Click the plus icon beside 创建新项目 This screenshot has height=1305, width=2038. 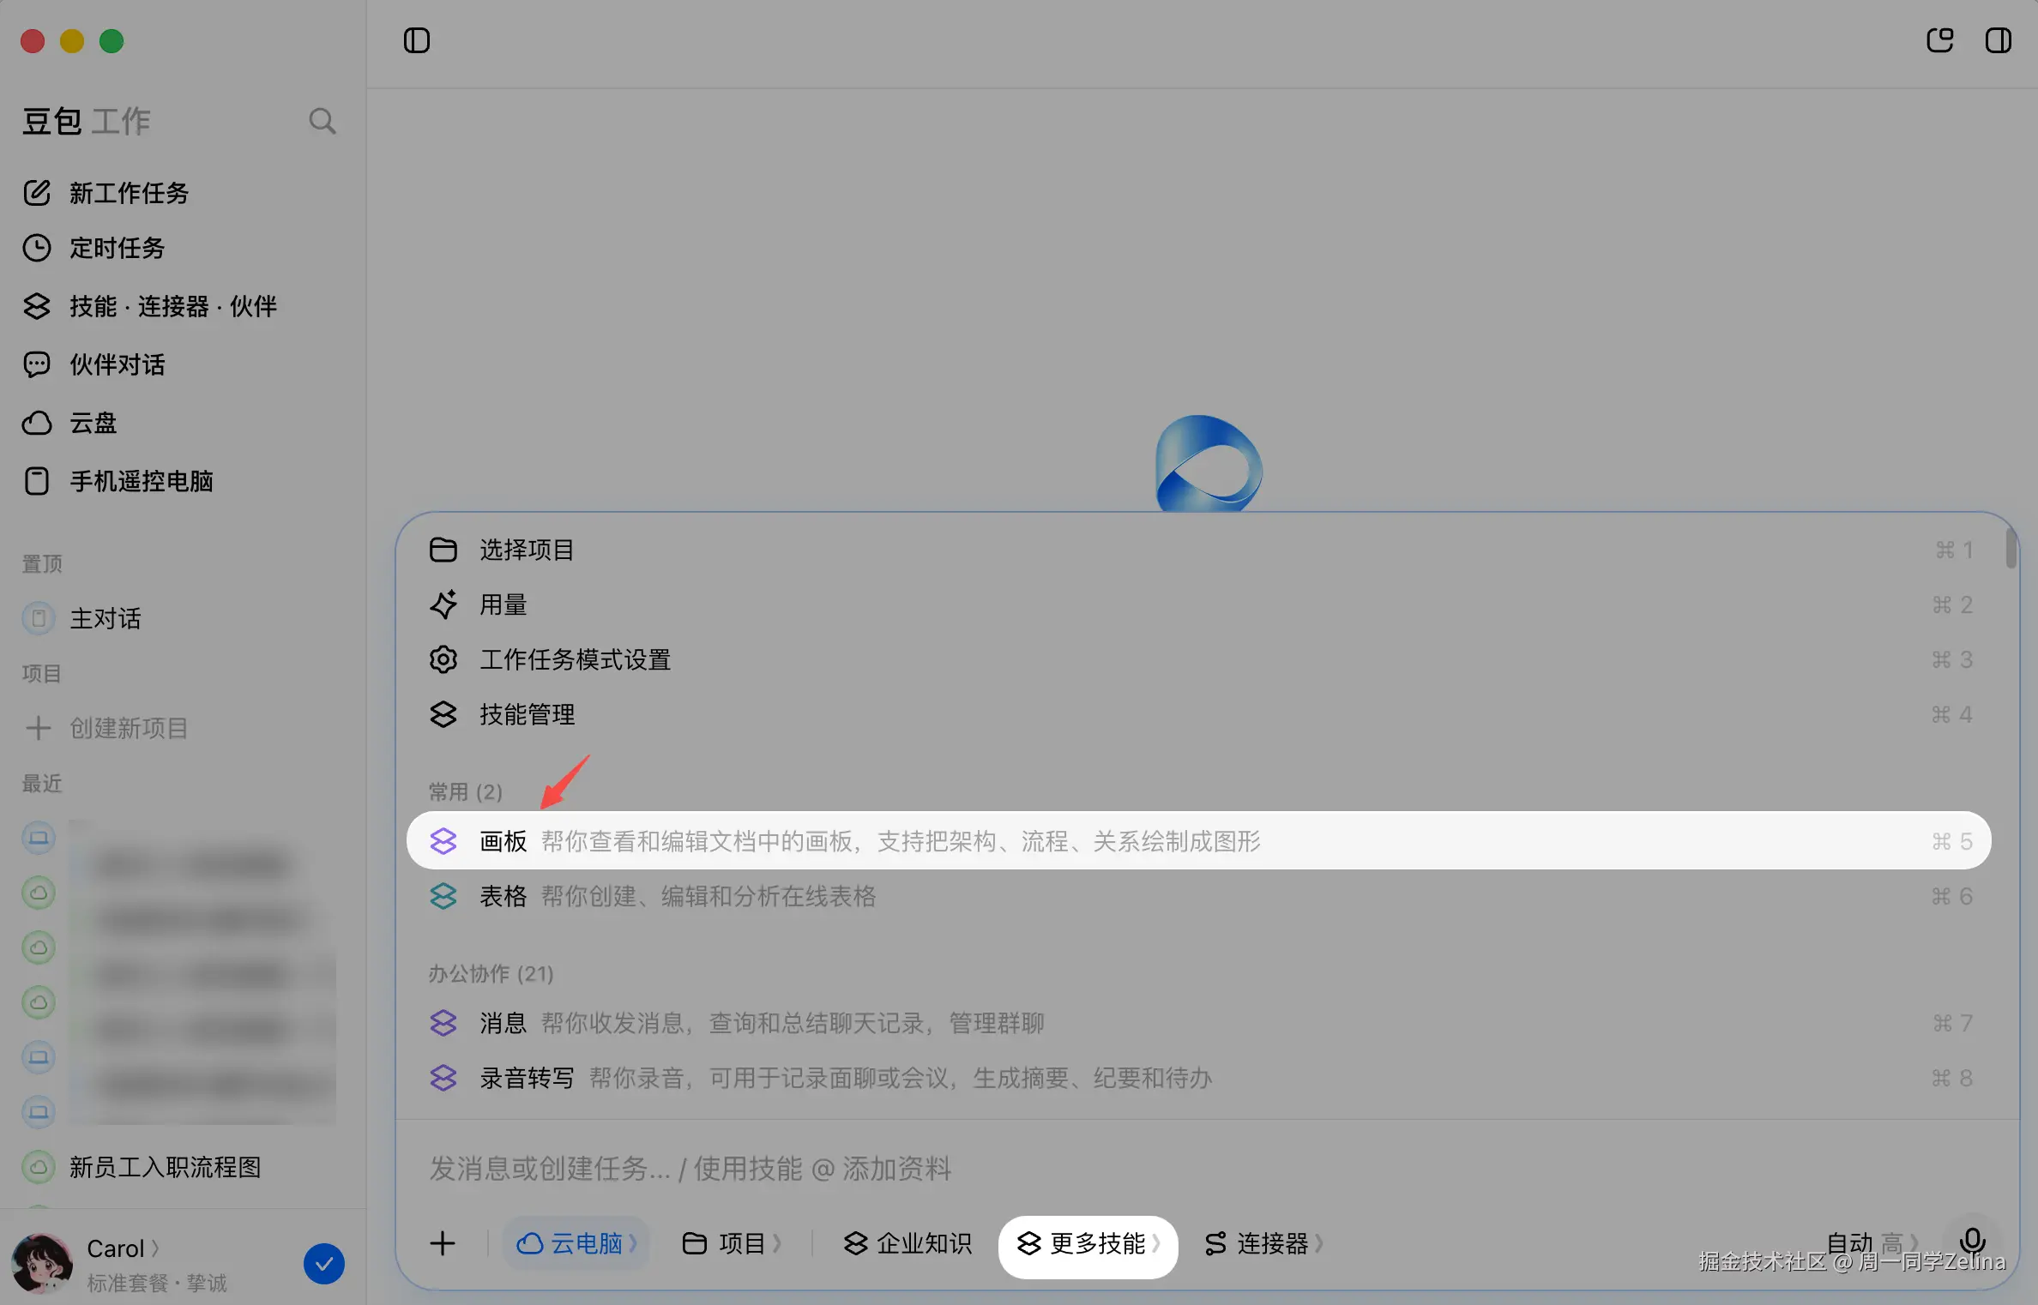(39, 728)
